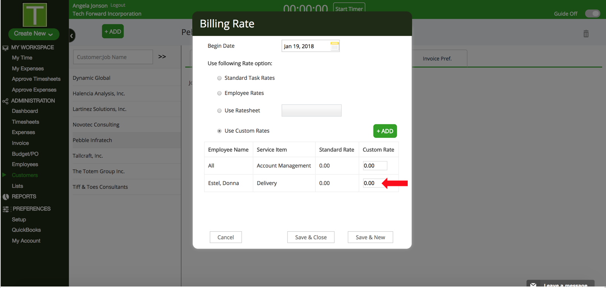Open My Account page
Screen dimensions: 606x288
point(26,241)
